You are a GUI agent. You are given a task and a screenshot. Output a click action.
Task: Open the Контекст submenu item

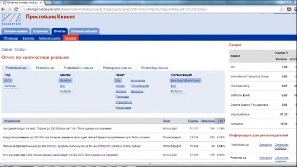click(71, 38)
